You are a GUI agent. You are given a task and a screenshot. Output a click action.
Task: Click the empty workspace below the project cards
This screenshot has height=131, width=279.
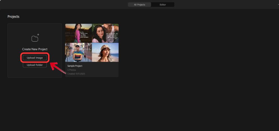tap(139, 106)
